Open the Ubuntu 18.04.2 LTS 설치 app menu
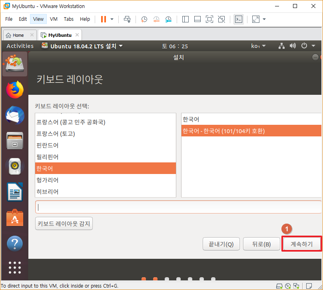Image resolution: width=323 pixels, height=290 pixels. coord(82,46)
